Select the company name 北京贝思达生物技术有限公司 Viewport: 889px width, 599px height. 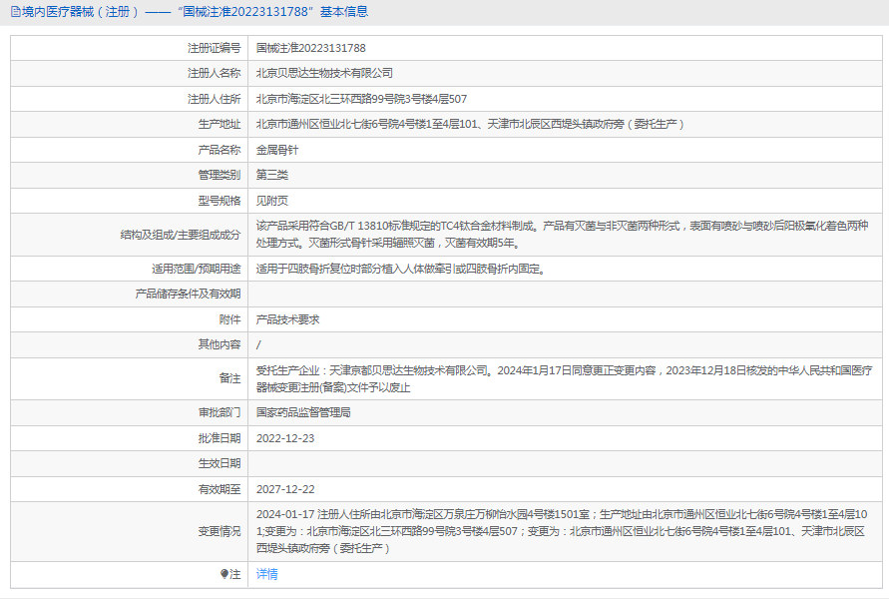coord(324,73)
